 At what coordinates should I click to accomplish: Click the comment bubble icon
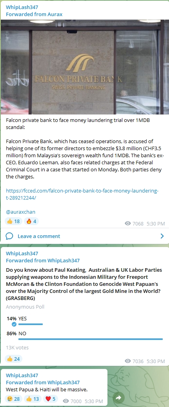click(9, 236)
